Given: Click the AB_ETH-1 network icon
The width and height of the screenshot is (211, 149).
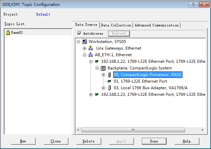Looking at the screenshot, I should tap(91, 55).
